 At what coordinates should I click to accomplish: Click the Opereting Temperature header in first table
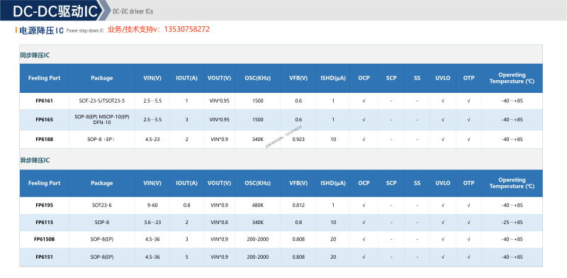(512, 78)
